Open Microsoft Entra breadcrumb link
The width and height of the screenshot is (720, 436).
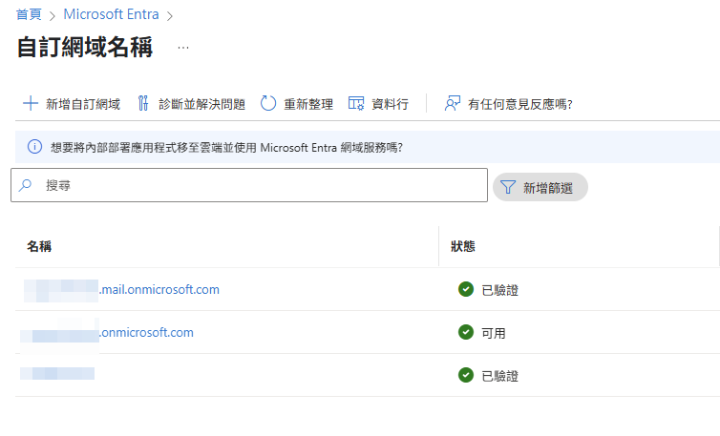click(x=112, y=15)
